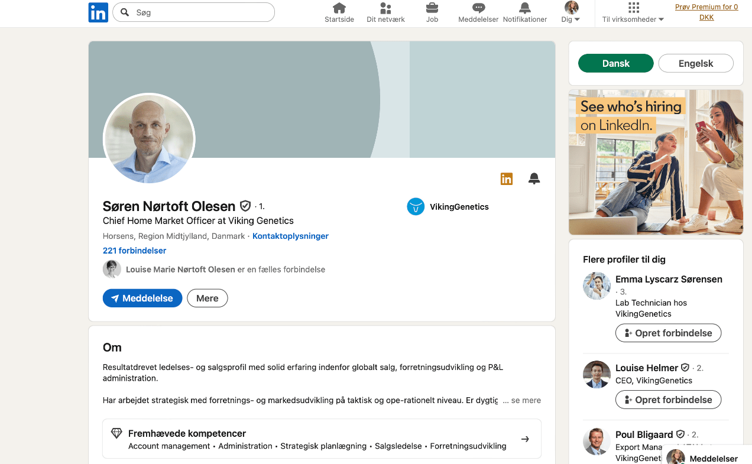Click the LinkedIn logo home icon
752x464 pixels.
tap(98, 12)
